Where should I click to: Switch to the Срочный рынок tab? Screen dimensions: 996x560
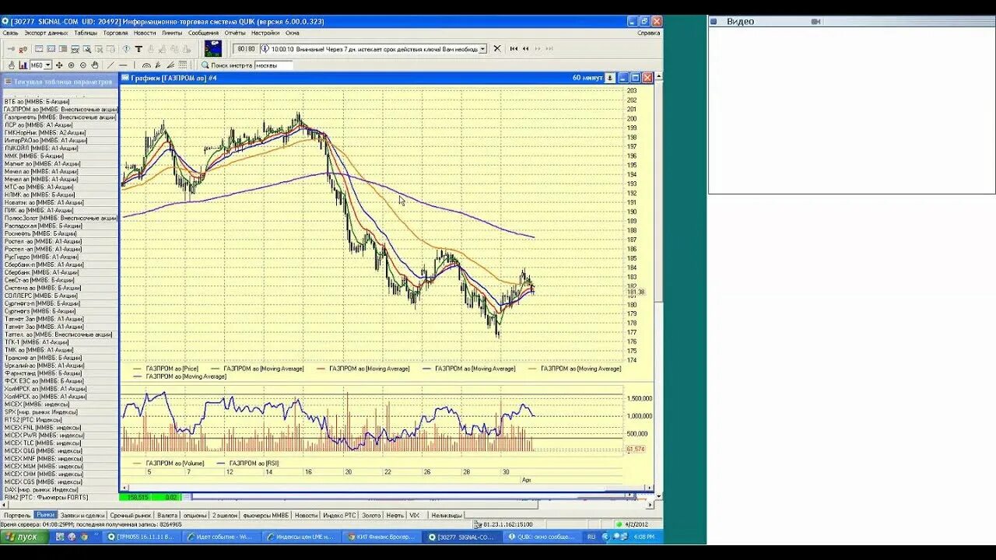[x=131, y=515]
